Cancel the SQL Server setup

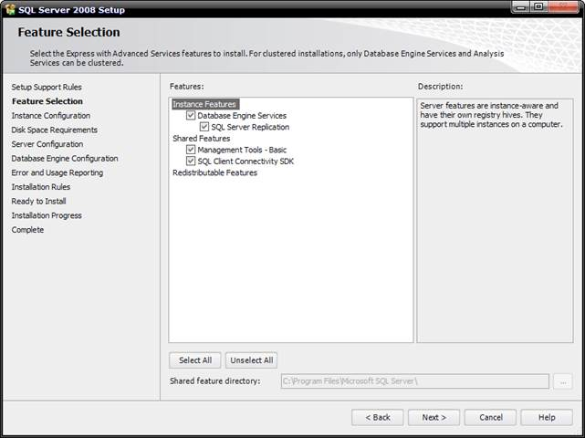[491, 418]
